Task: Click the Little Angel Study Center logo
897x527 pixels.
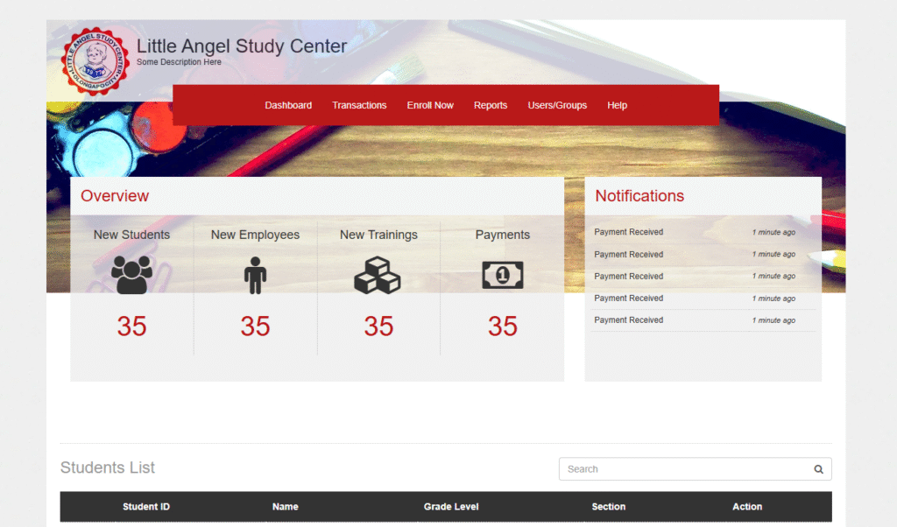Action: pos(95,61)
